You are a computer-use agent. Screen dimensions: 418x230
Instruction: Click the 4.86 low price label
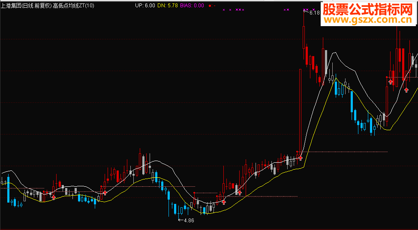(189, 221)
